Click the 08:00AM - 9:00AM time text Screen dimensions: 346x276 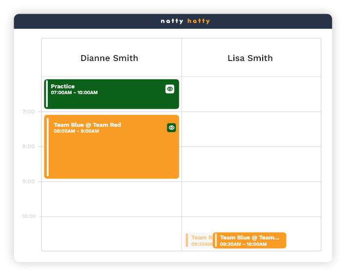coord(76,131)
